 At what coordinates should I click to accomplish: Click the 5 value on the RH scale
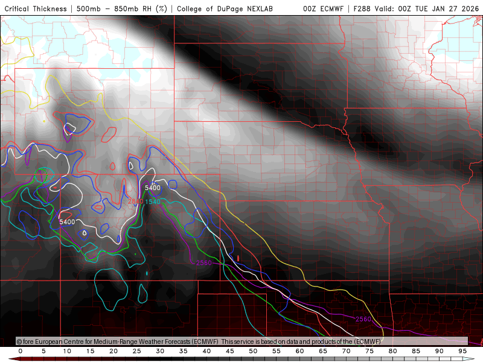pyautogui.click(x=43, y=351)
